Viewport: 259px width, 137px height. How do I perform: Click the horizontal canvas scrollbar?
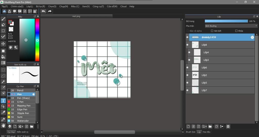115,132
